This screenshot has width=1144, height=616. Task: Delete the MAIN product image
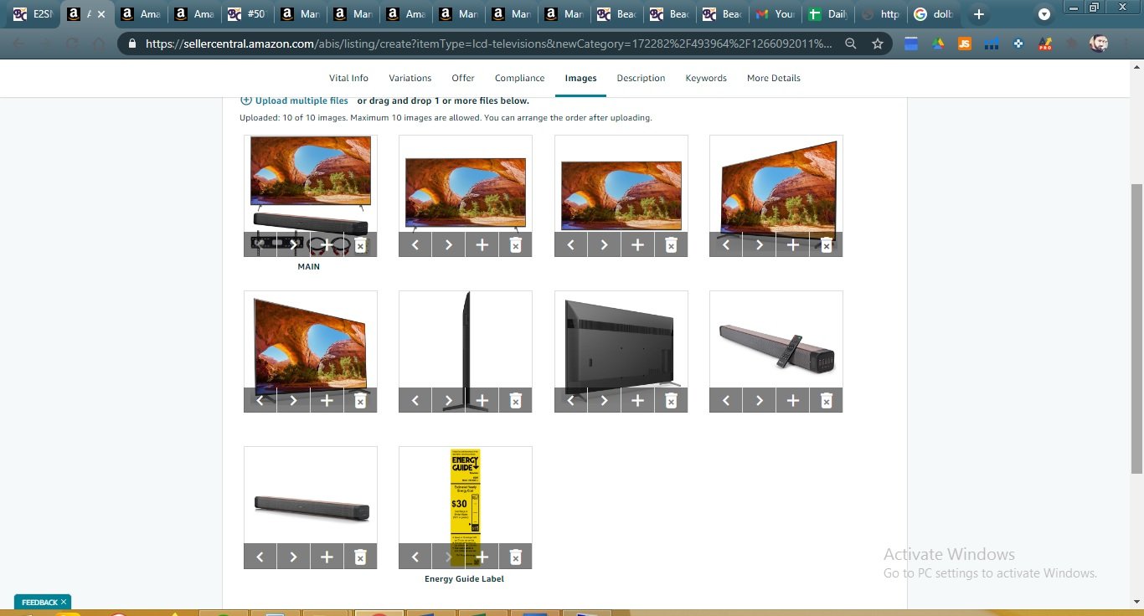pos(360,244)
